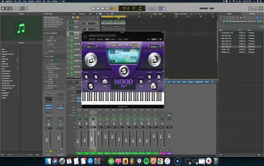Viewport: 264px width, 166px height.
Task: Toggle the Library button in control bar
Action: point(3,8)
